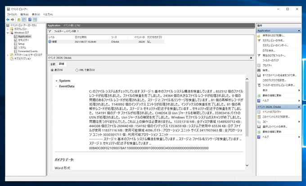Switch to the 全般 tab

(x=53, y=64)
